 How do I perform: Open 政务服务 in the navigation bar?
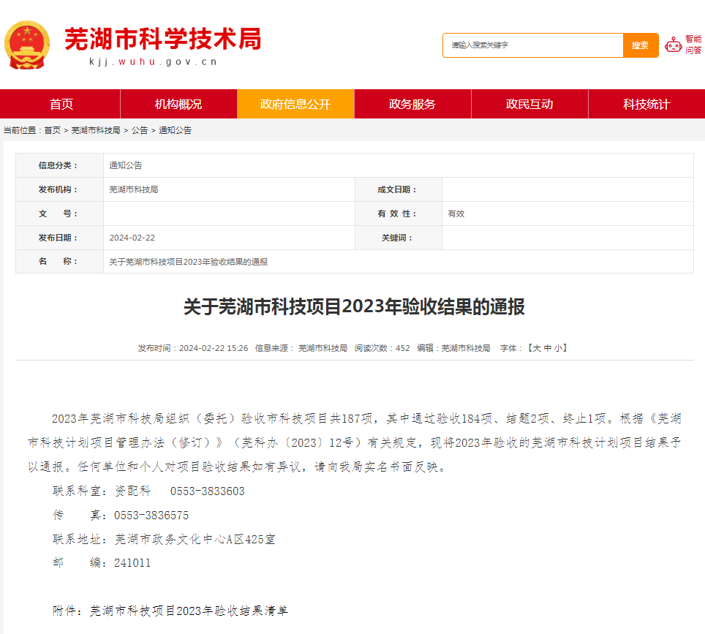click(412, 104)
